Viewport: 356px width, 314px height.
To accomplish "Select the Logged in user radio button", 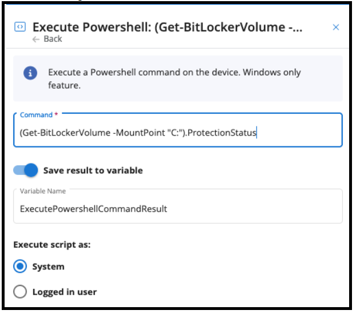I will click(x=20, y=292).
